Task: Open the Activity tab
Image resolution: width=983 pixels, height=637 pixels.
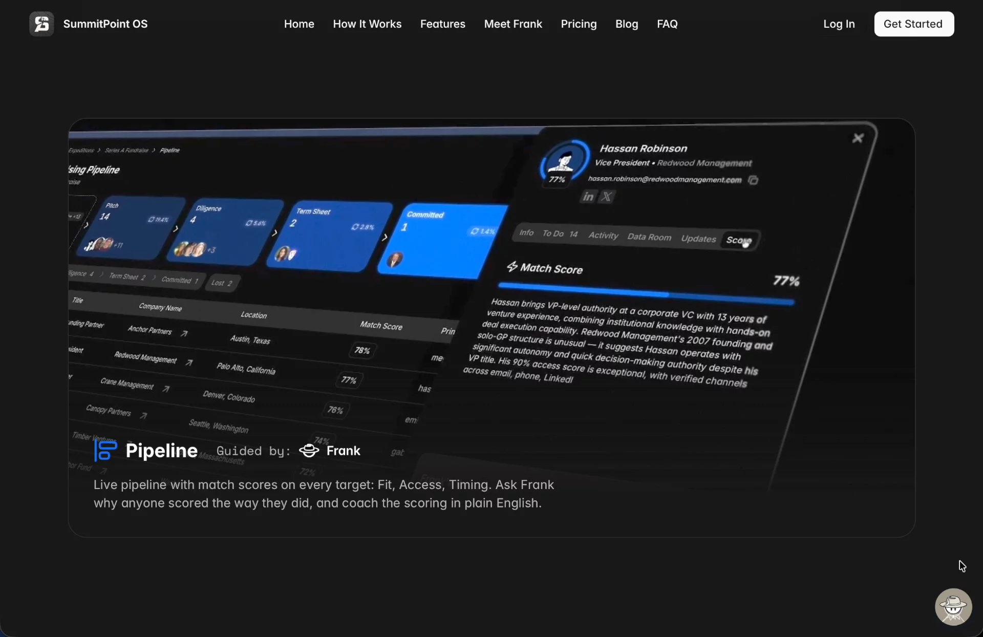Action: pos(603,236)
